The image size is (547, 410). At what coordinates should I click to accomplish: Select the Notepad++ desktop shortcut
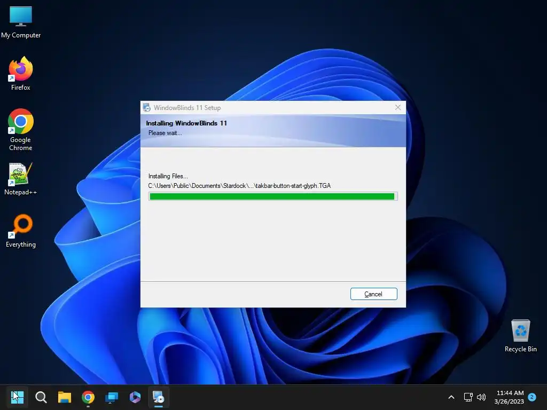click(21, 179)
